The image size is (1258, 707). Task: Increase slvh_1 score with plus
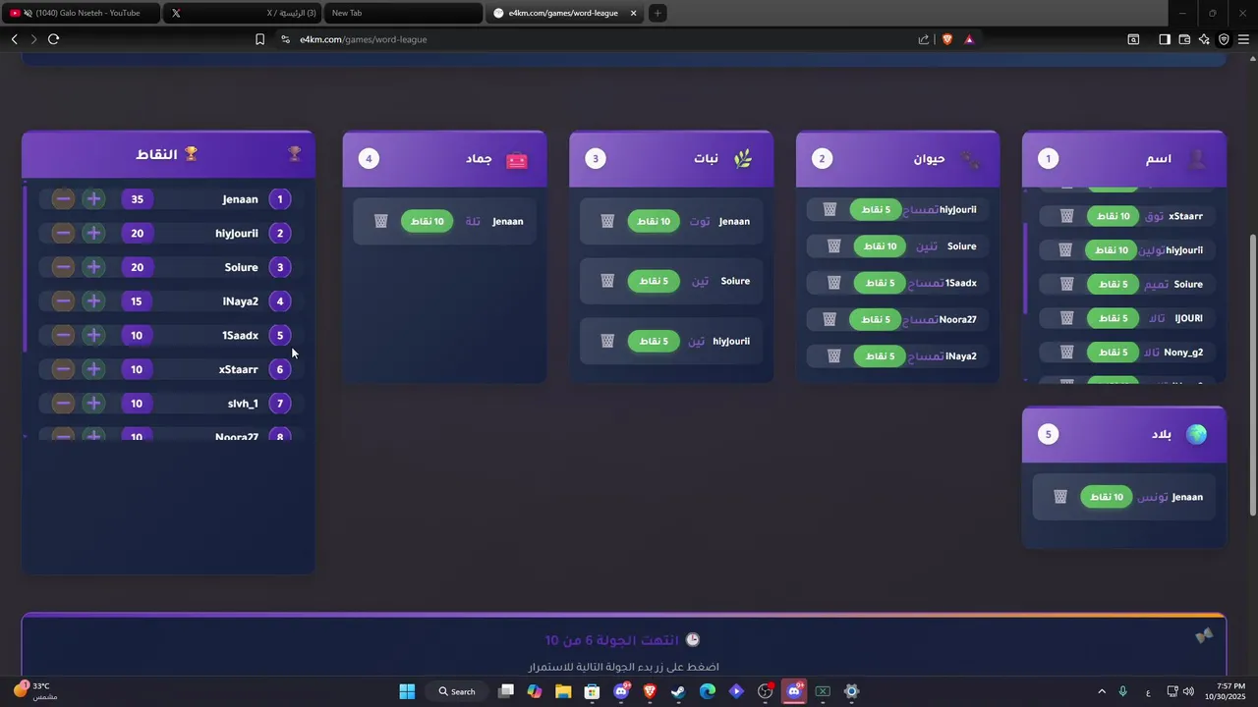tap(93, 404)
